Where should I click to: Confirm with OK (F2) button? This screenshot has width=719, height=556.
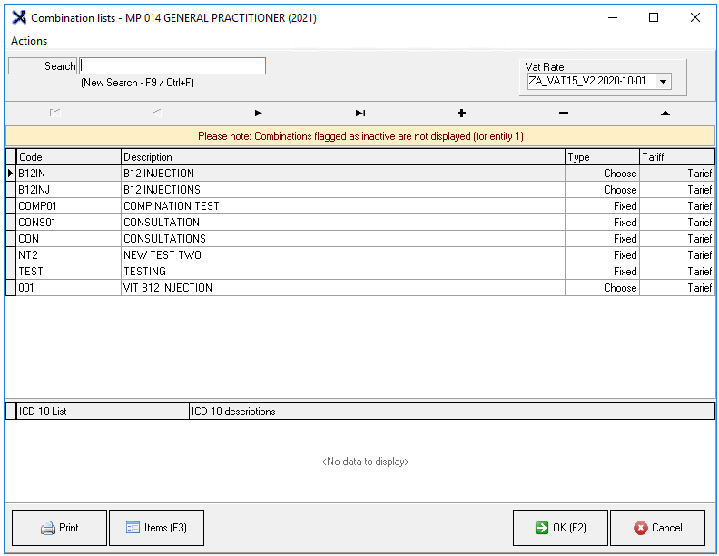560,528
